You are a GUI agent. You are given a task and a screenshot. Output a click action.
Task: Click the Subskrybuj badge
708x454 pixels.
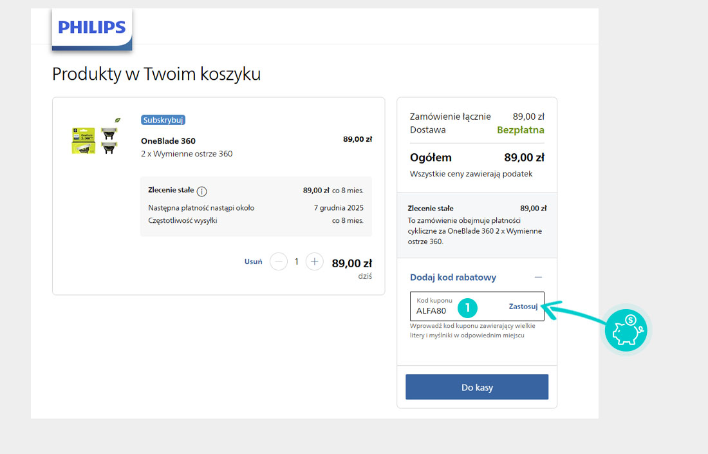tap(163, 120)
